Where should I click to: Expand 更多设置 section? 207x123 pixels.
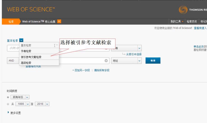coord(14,113)
